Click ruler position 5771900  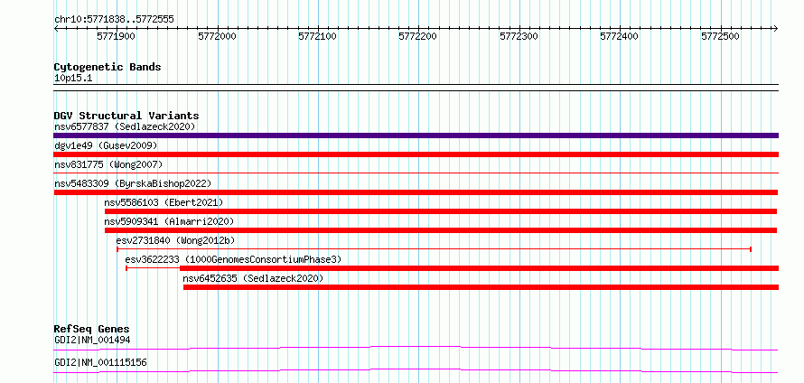click(117, 36)
